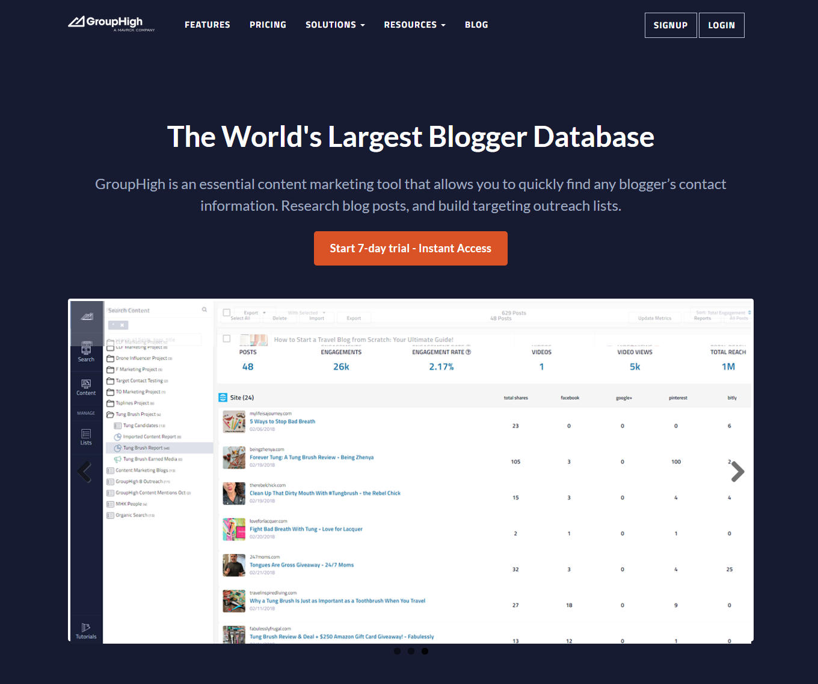Click the folder icon beside Target Contact Testing

110,381
